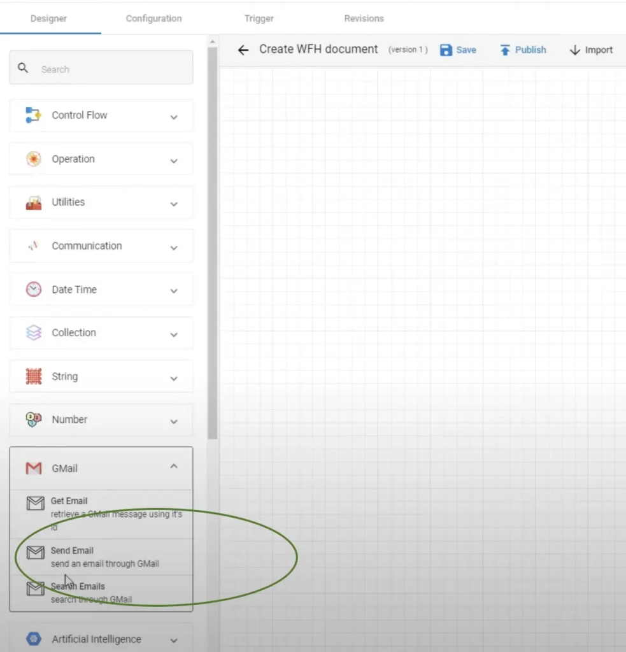Expand the Date Time chevron
The width and height of the screenshot is (626, 652).
click(x=174, y=291)
